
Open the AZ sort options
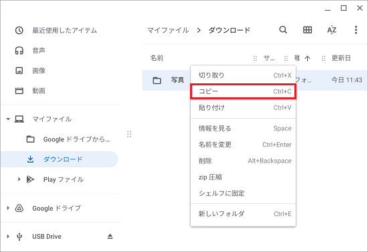332,30
